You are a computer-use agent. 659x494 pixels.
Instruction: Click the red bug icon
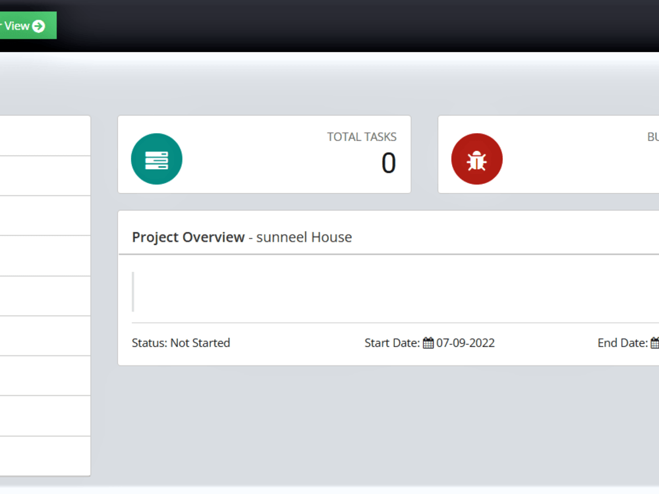coord(476,159)
